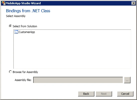Image resolution: width=137 pixels, height=100 pixels.
Task: Open file browser with the ellipsis button
Action: click(127, 80)
